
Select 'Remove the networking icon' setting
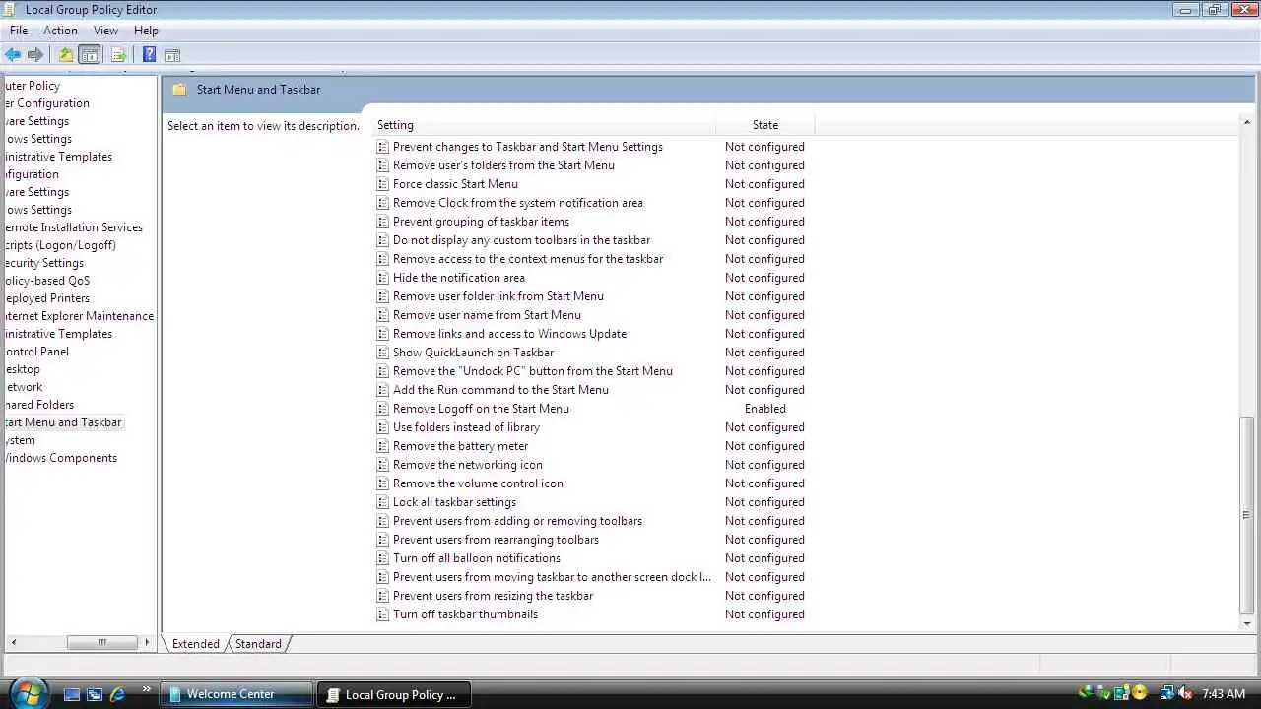pyautogui.click(x=468, y=465)
